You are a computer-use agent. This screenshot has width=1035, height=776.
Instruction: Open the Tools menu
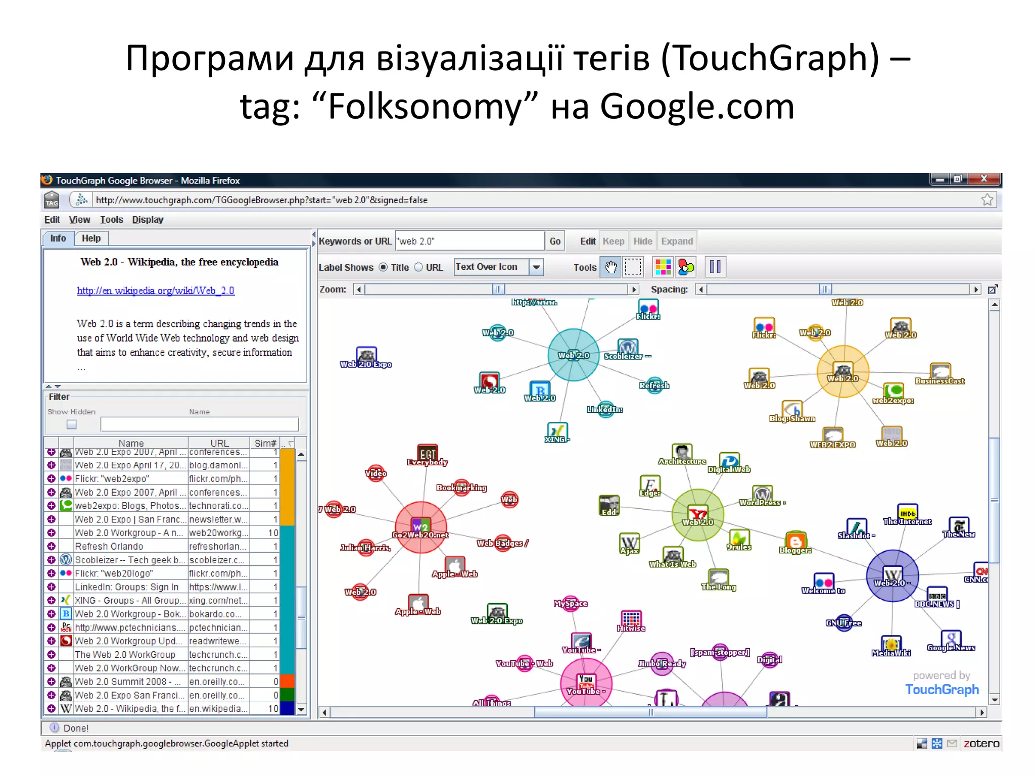(111, 220)
